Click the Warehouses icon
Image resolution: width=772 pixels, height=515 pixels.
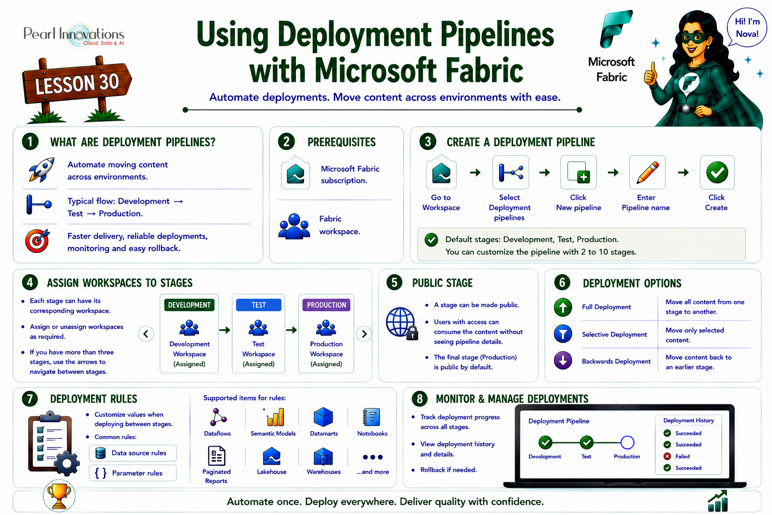pos(323,457)
